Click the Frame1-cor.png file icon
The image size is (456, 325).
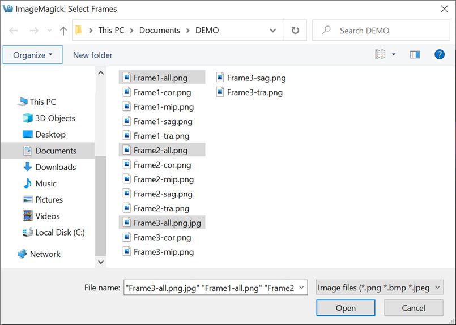[127, 92]
